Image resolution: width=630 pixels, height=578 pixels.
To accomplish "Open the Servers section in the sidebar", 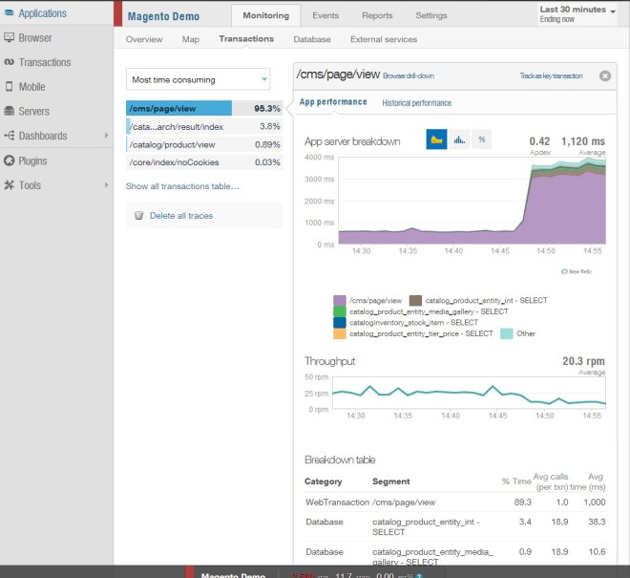I will [33, 112].
